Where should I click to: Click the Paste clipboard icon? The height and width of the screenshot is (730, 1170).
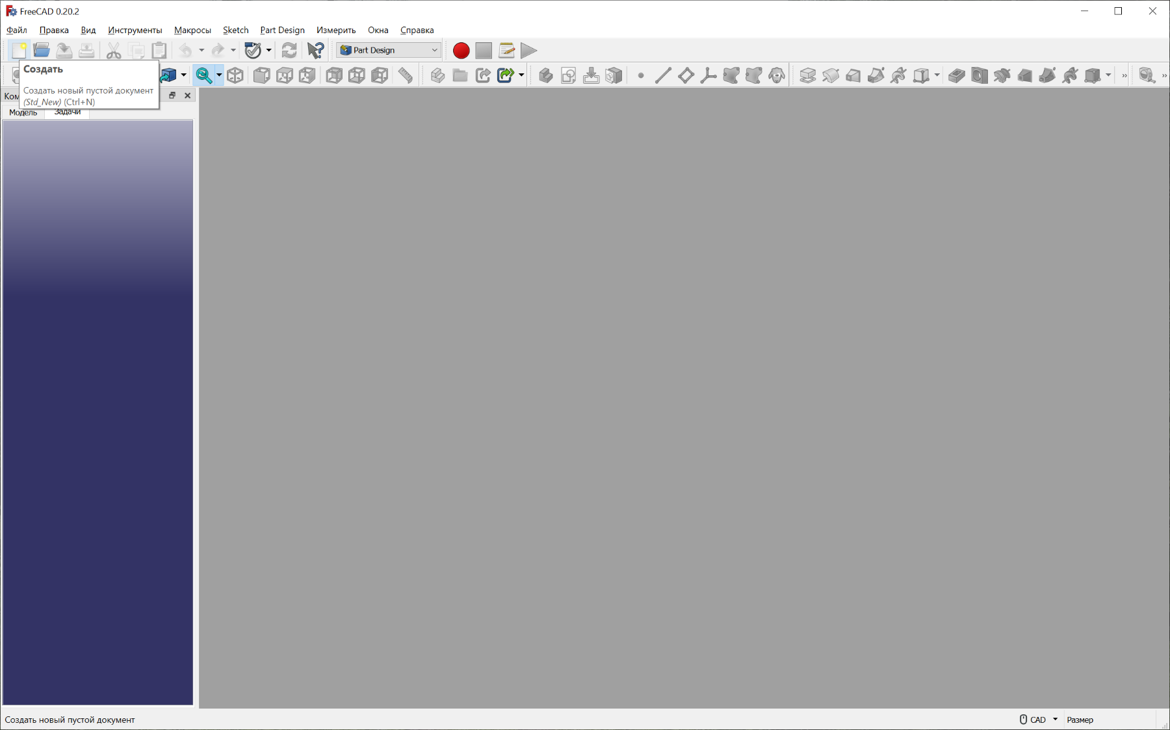(159, 50)
